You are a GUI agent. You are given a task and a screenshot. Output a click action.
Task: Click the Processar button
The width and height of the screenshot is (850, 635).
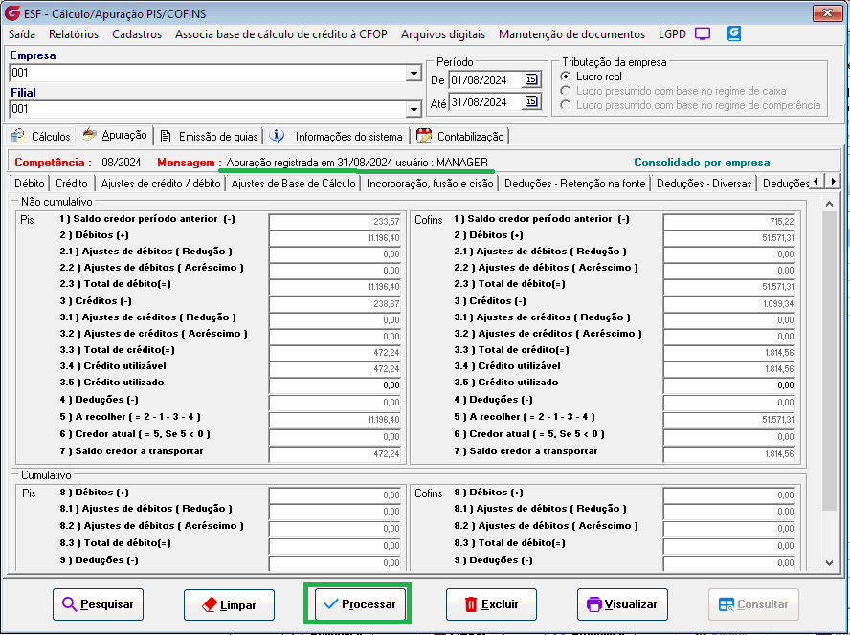(361, 604)
